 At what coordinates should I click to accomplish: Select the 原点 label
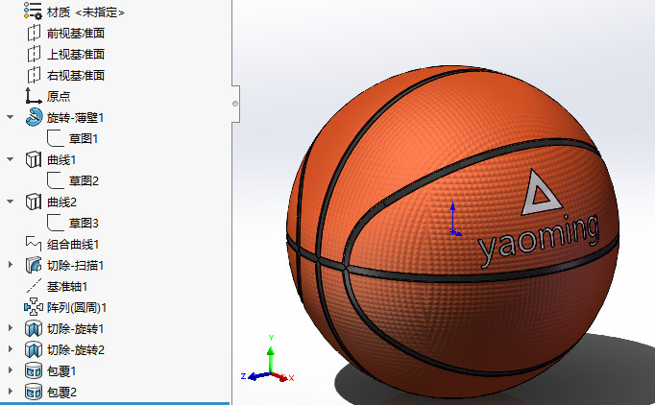point(59,96)
